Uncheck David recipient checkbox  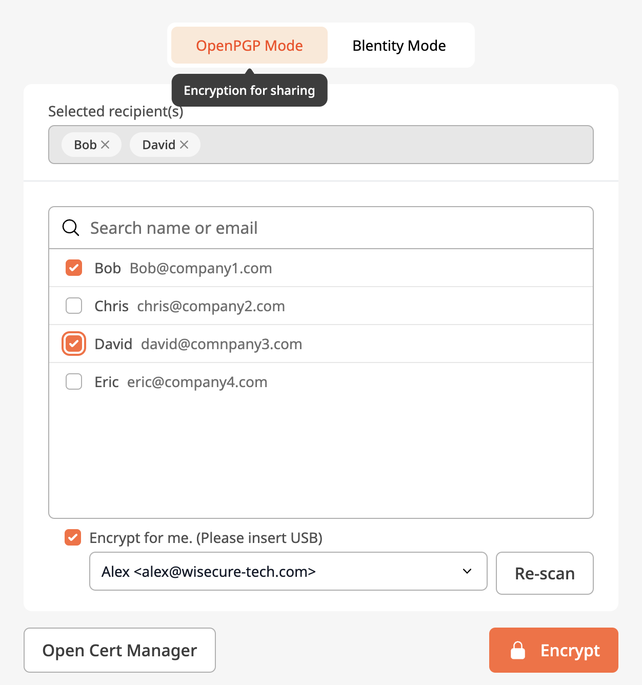(74, 344)
